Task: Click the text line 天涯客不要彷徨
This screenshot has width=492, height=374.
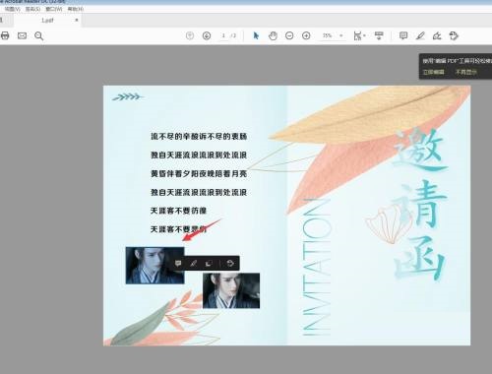Action: pyautogui.click(x=178, y=211)
